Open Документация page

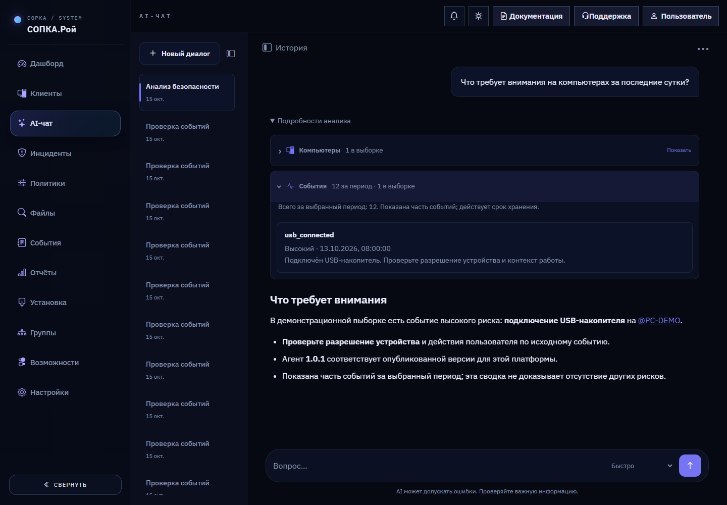click(531, 16)
